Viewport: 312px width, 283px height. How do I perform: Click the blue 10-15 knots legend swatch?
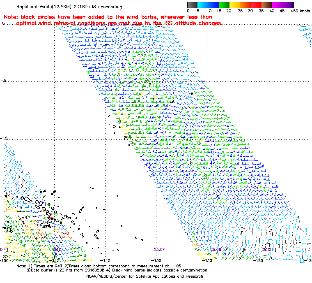click(x=213, y=5)
